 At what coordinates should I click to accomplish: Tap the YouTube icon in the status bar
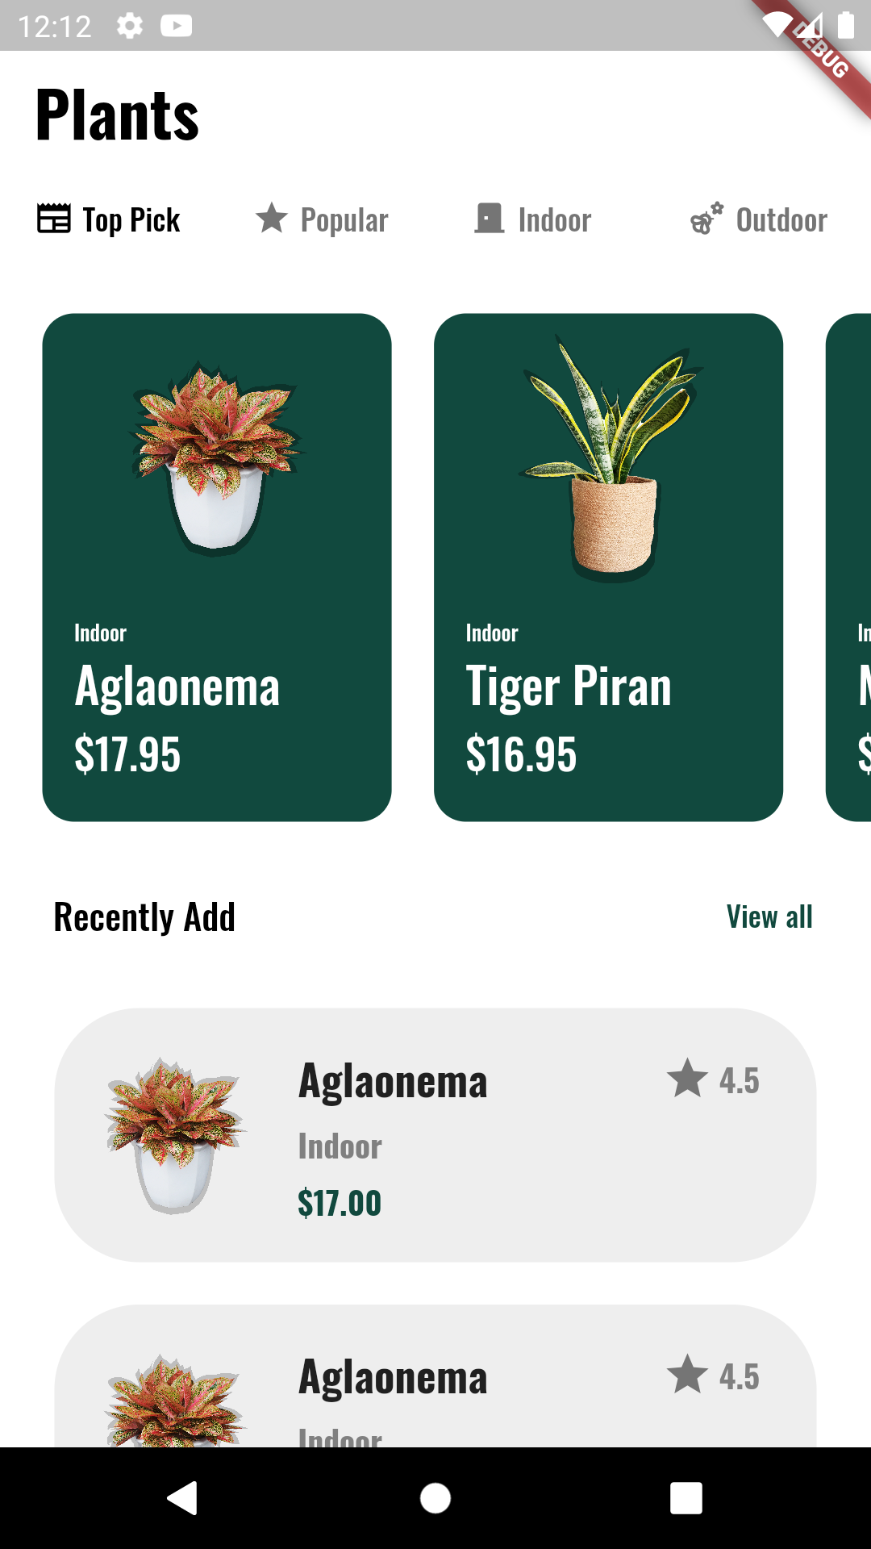pos(176,26)
